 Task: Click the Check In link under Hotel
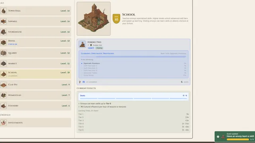coord(12,44)
